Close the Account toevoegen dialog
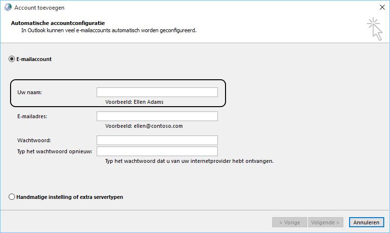390x233 pixels. (379, 8)
